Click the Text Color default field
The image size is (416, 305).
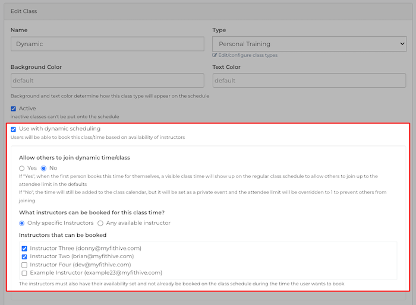pos(309,81)
